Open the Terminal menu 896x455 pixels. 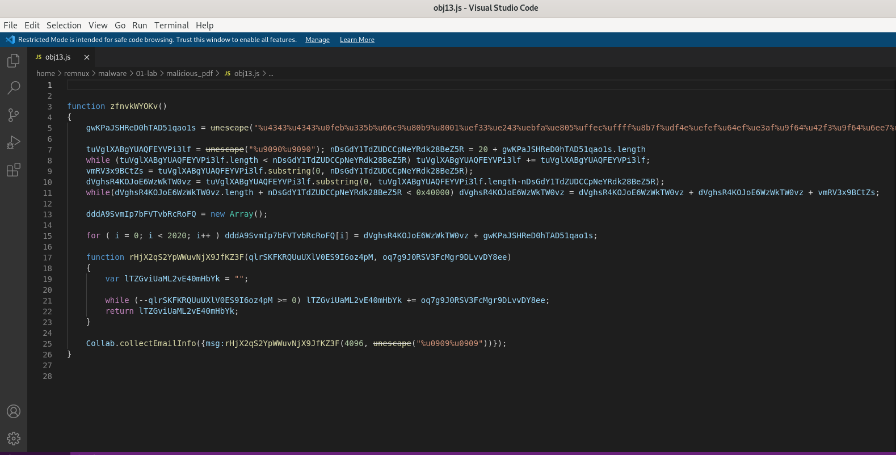point(171,26)
